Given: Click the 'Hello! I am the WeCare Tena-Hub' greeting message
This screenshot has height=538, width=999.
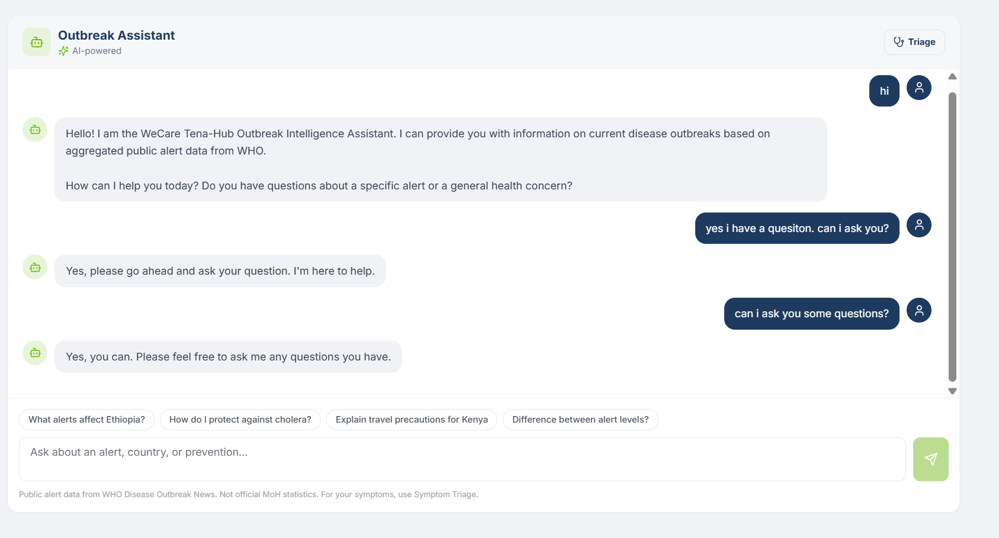Looking at the screenshot, I should (441, 160).
